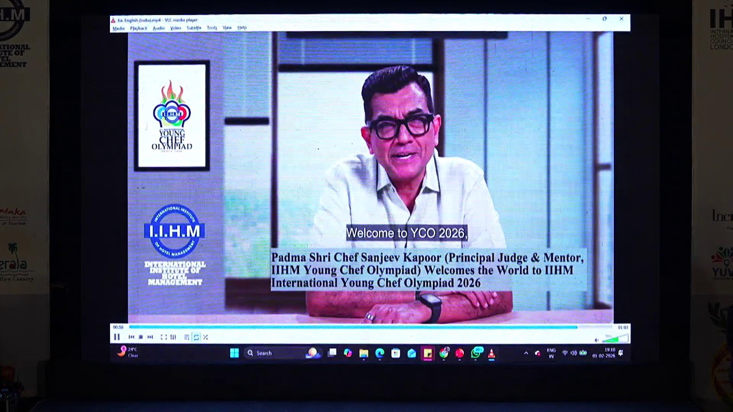
Task: Click the Young Chef Olympiad logo frame
Action: [172, 116]
